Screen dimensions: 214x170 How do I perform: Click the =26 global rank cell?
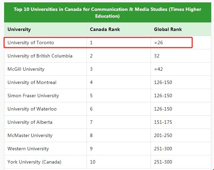pos(158,42)
